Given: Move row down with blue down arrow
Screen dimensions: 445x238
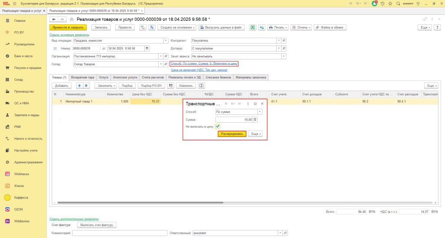Looking at the screenshot, I should point(86,85).
